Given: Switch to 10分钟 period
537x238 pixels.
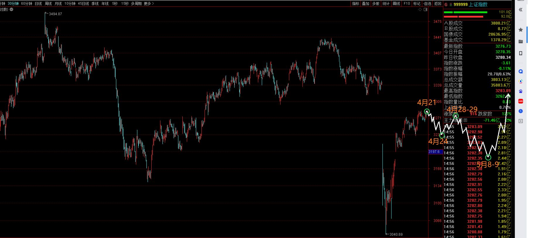Looking at the screenshot, I should [70, 4].
